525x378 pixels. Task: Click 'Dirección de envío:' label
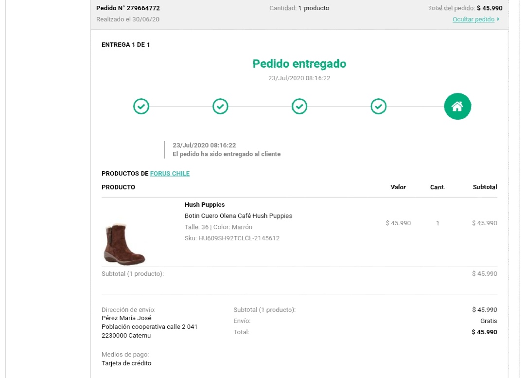click(x=128, y=309)
